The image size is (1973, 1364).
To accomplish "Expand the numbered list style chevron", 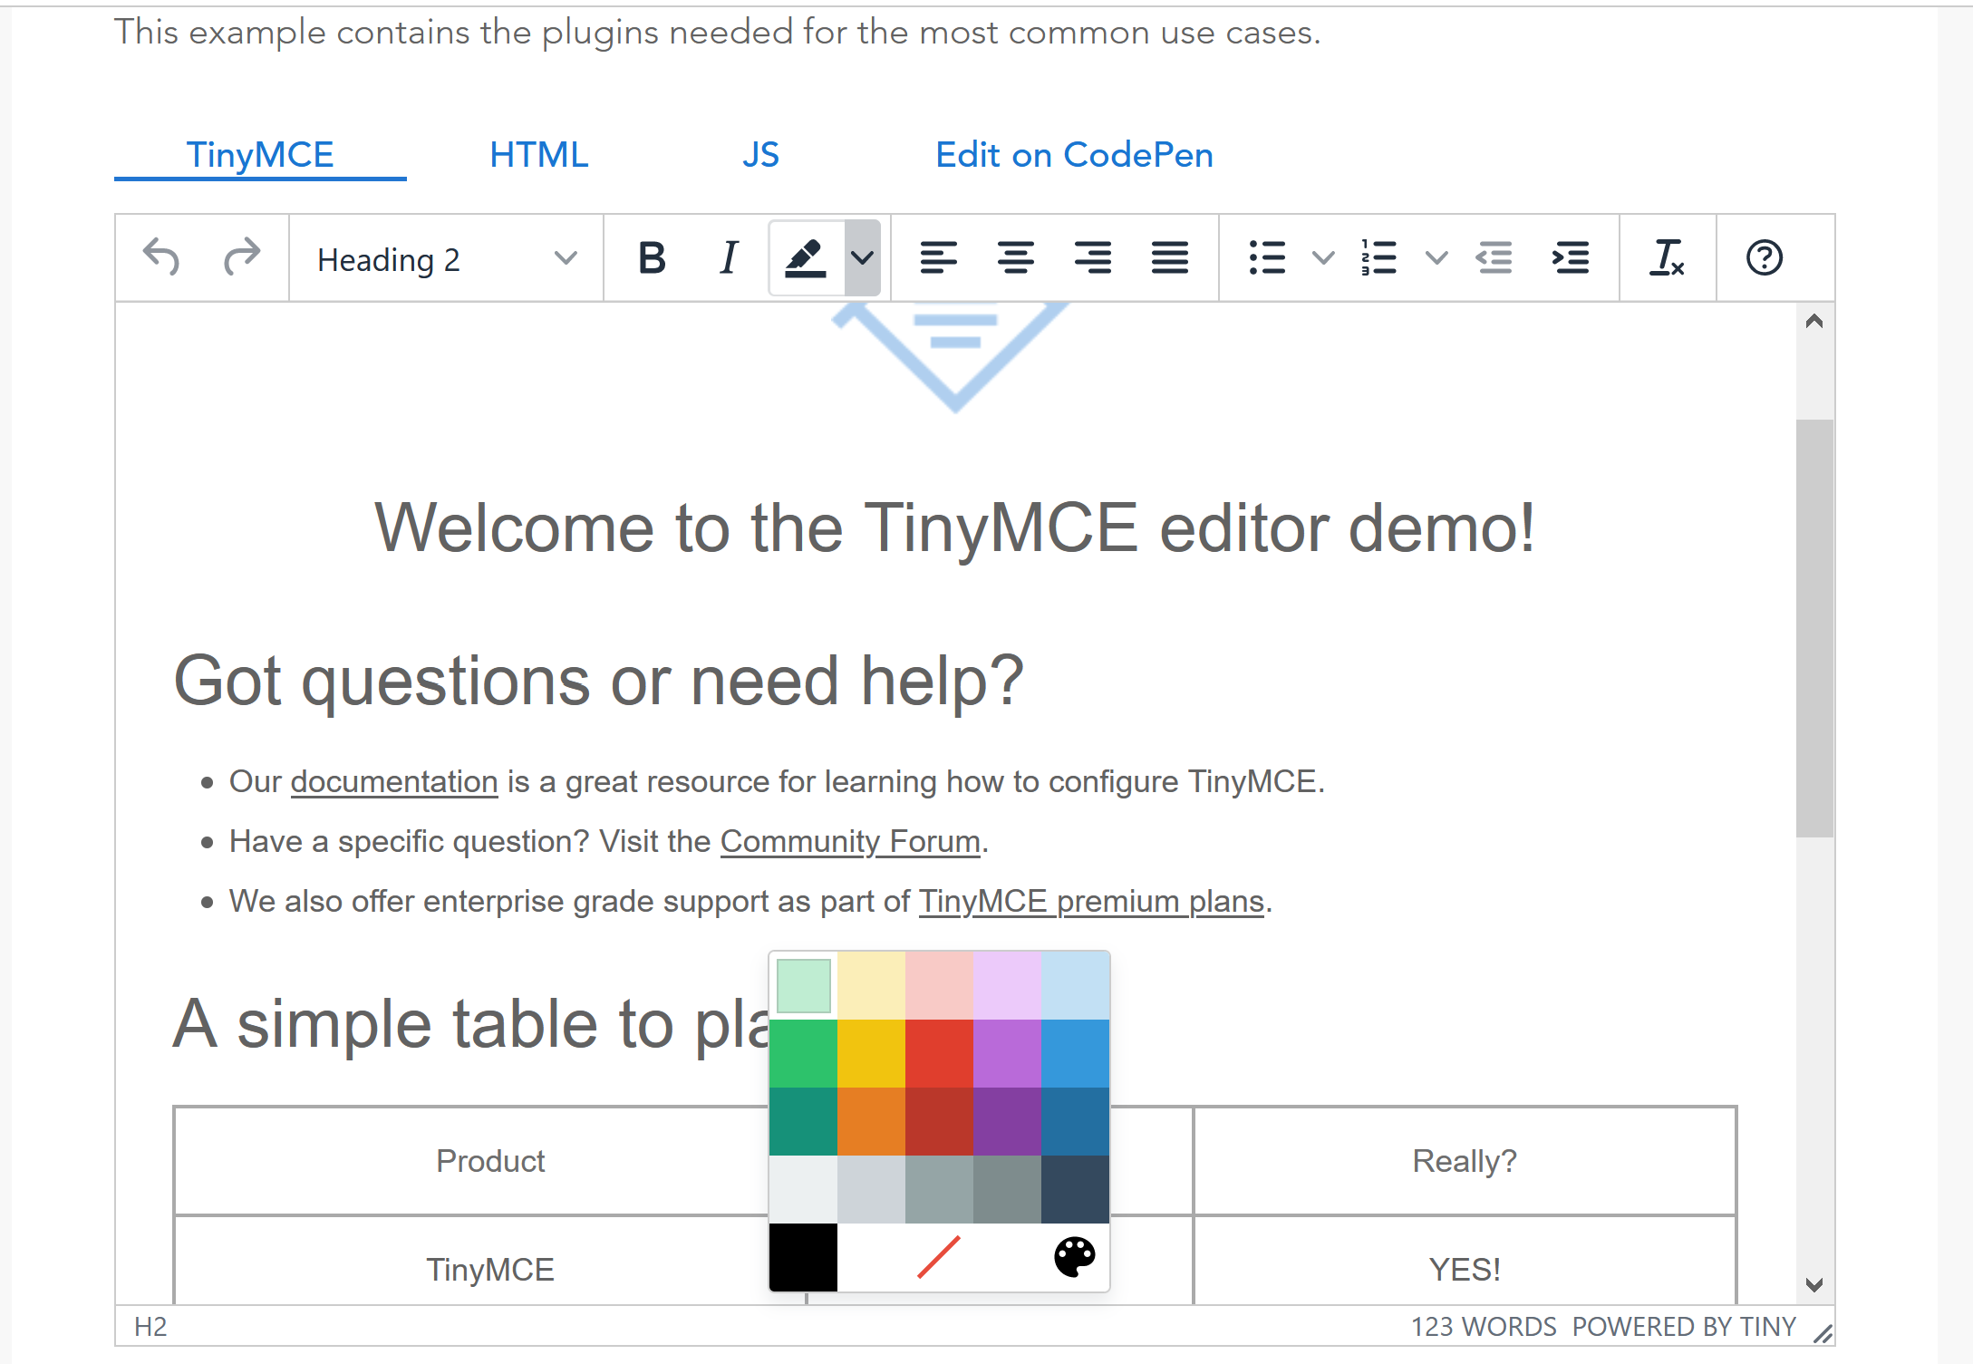I will pos(1436,258).
